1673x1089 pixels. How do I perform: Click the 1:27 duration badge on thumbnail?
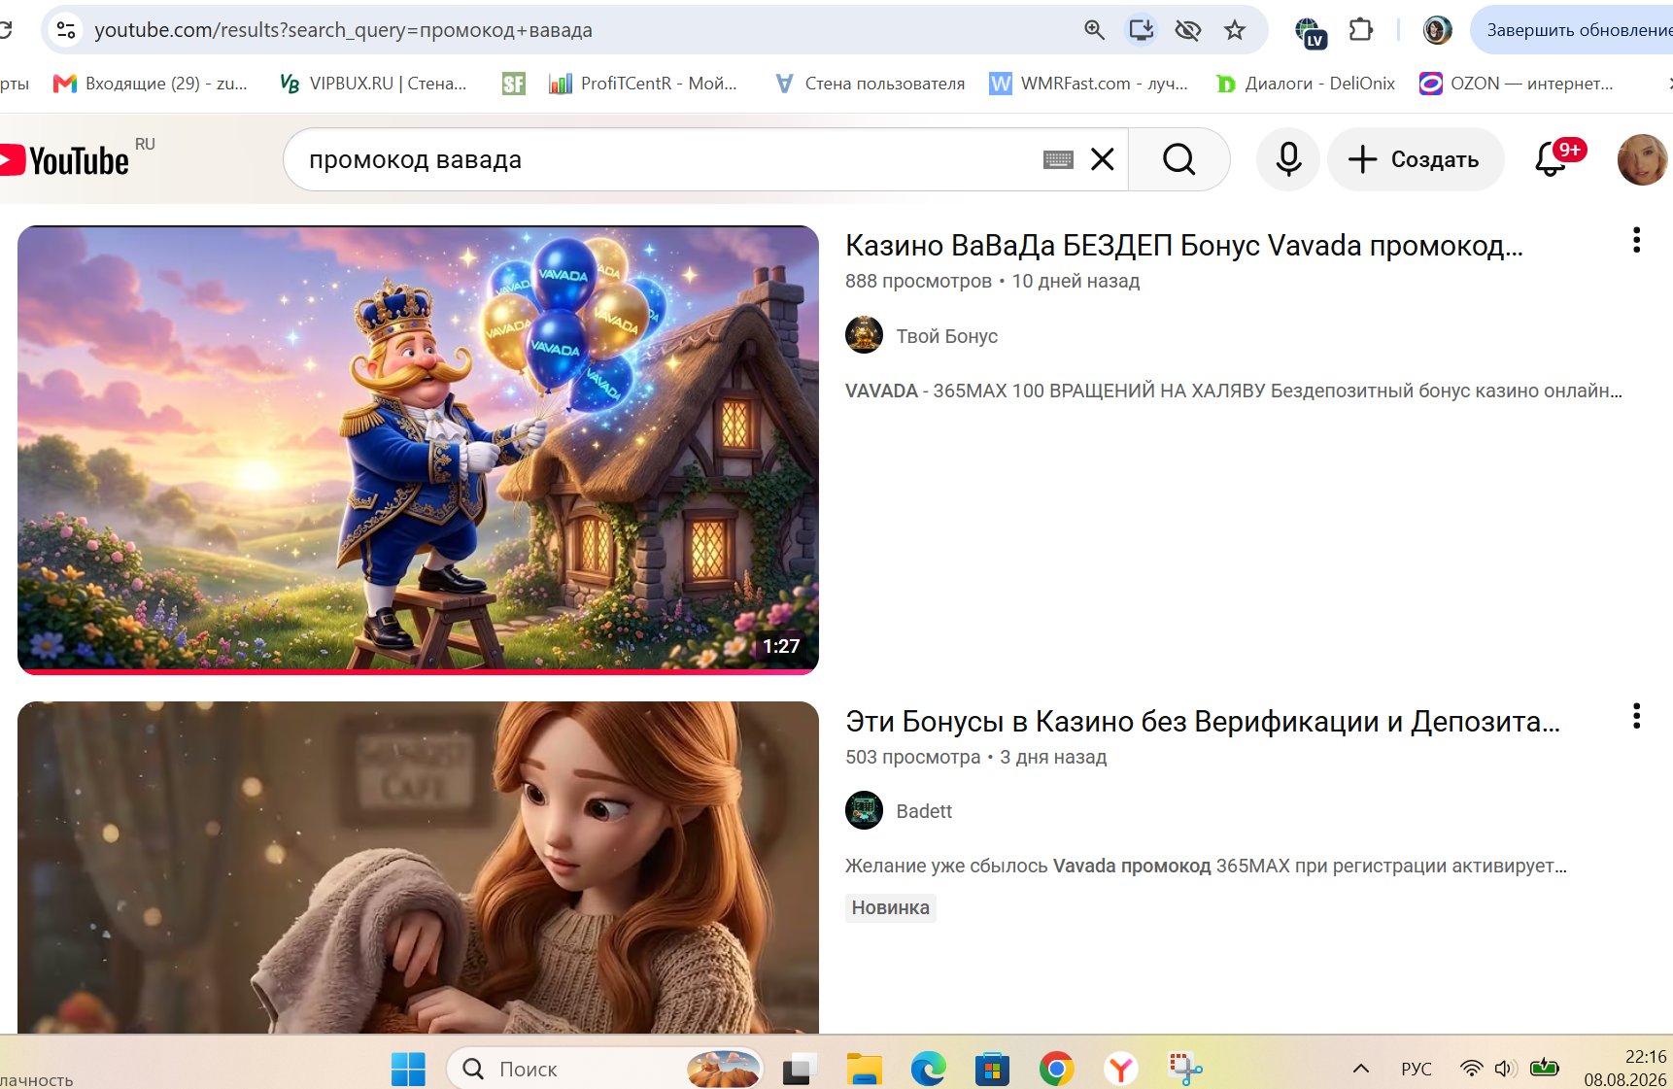click(x=781, y=646)
